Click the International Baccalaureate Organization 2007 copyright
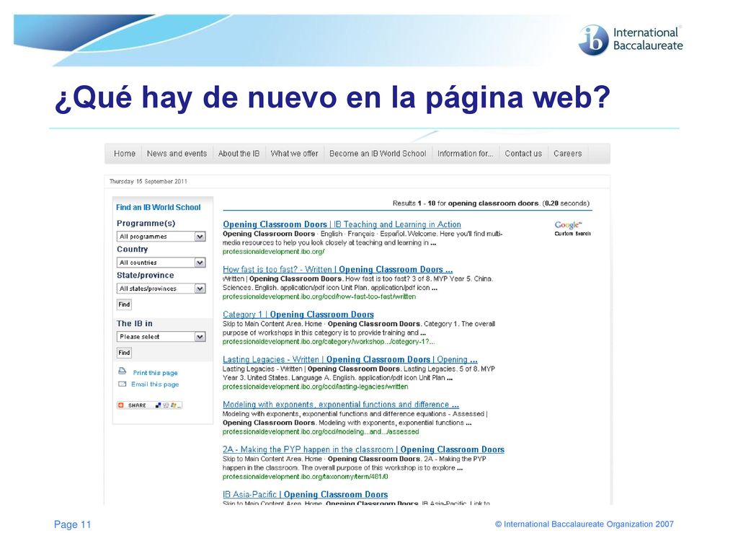The image size is (738, 554). [x=584, y=524]
